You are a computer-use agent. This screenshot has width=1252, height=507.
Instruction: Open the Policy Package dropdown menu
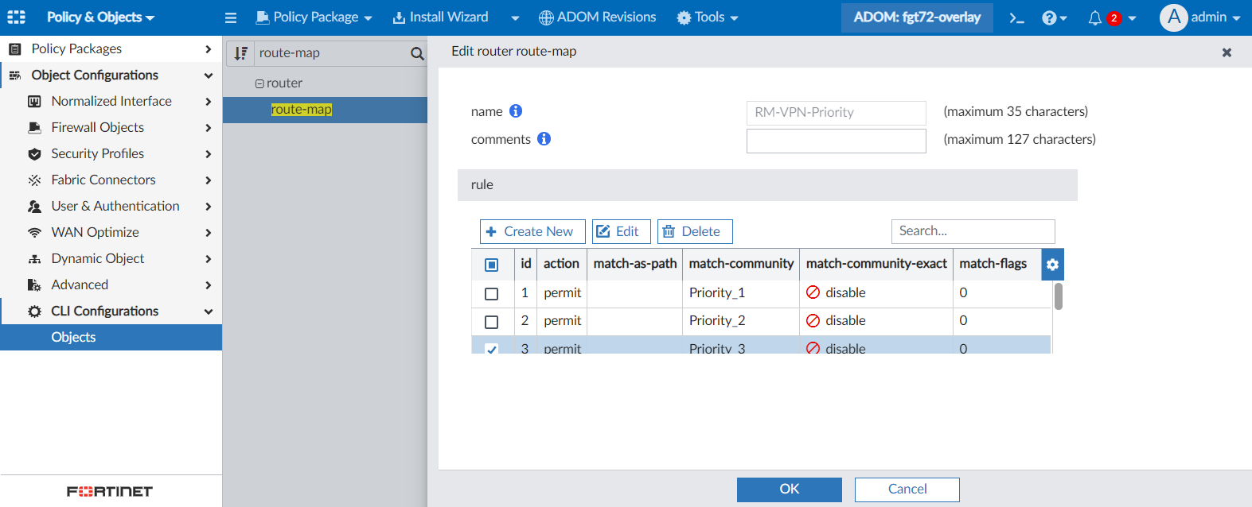point(314,17)
